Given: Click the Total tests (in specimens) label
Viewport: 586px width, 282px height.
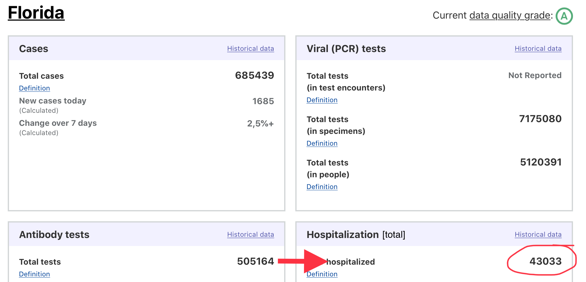Looking at the screenshot, I should [x=336, y=125].
